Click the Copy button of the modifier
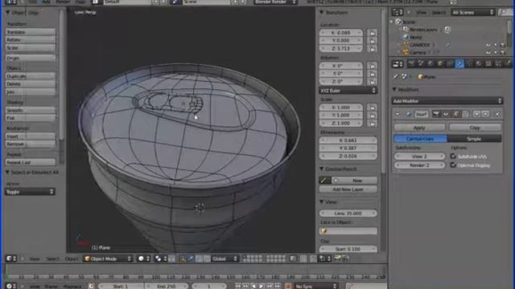This screenshot has width=515, height=289. pyautogui.click(x=475, y=128)
